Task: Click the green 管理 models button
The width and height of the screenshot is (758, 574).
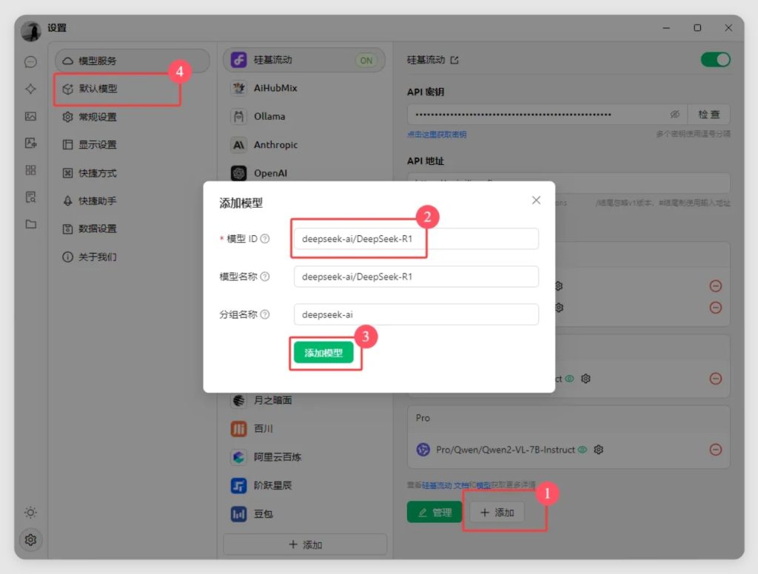Action: (x=434, y=512)
